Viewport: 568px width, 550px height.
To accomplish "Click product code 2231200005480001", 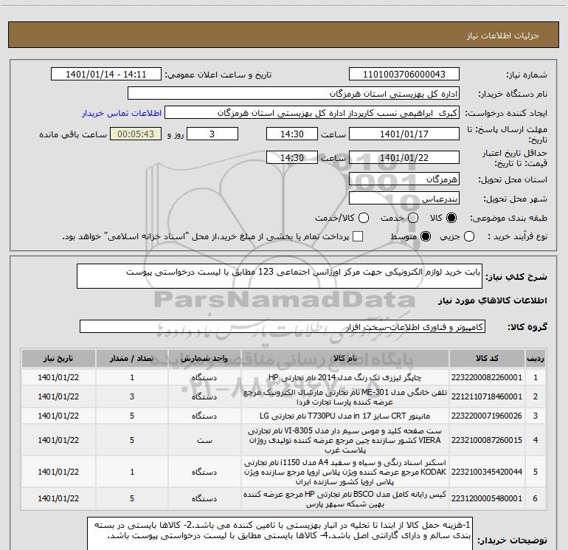I will [487, 498].
